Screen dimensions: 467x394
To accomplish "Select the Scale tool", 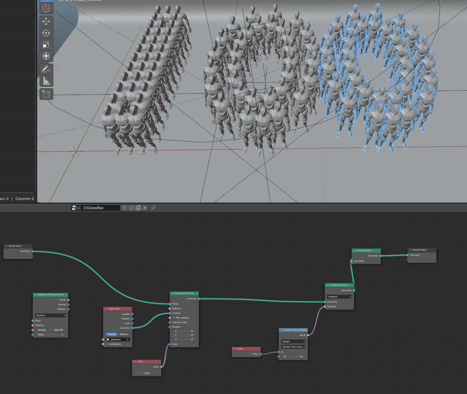I will (x=46, y=44).
